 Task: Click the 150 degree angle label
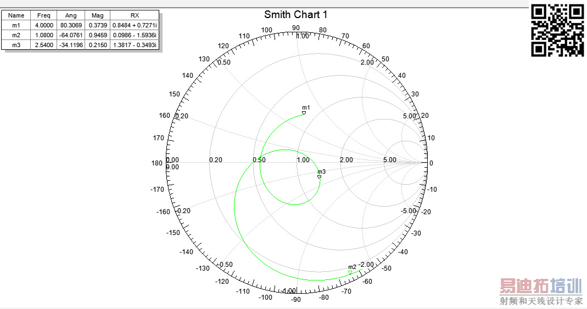coord(175,94)
